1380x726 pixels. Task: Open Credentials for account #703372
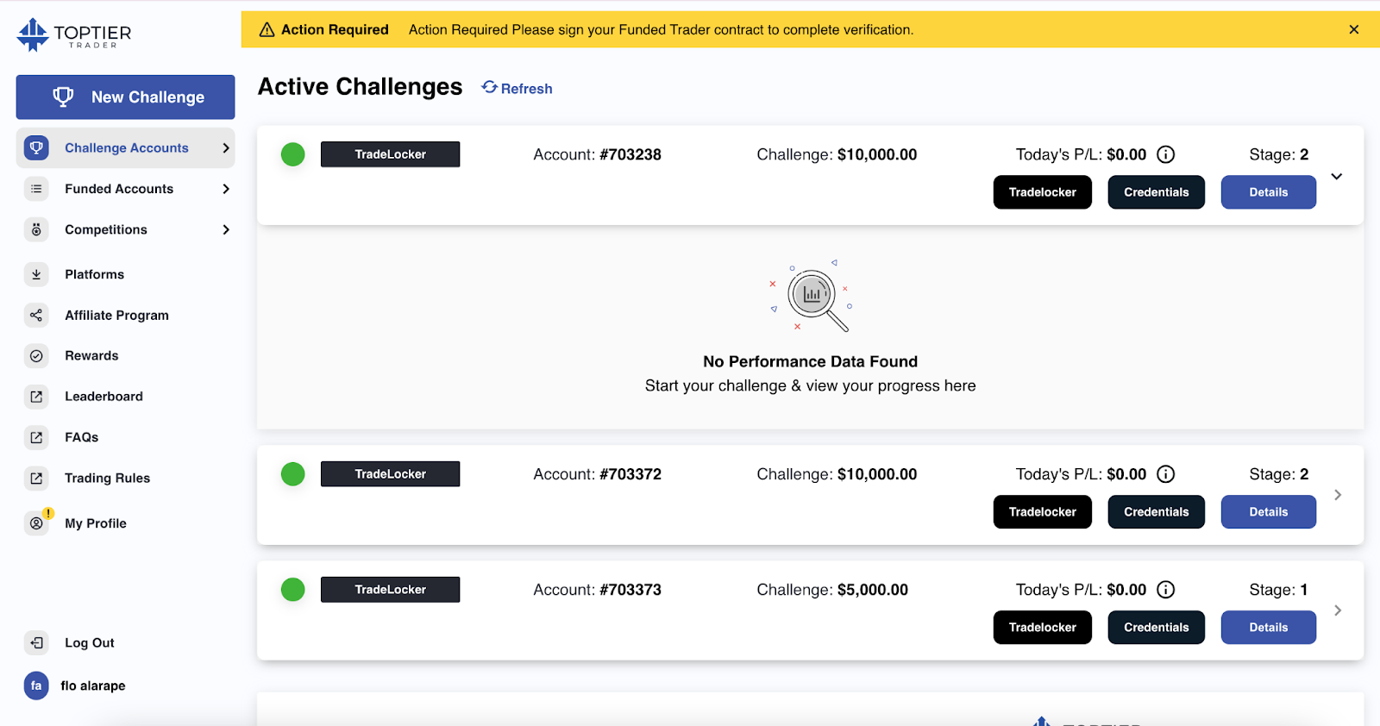tap(1156, 512)
